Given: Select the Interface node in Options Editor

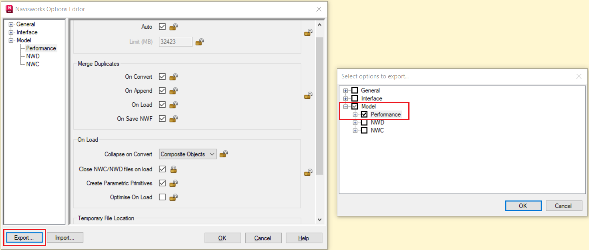Looking at the screenshot, I should [27, 32].
